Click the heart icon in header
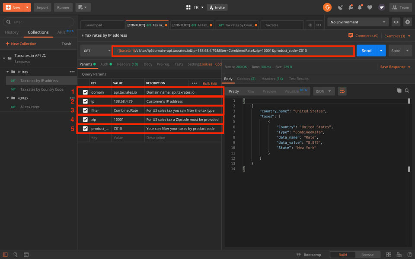Screen dimensions: 415x259 370,7
